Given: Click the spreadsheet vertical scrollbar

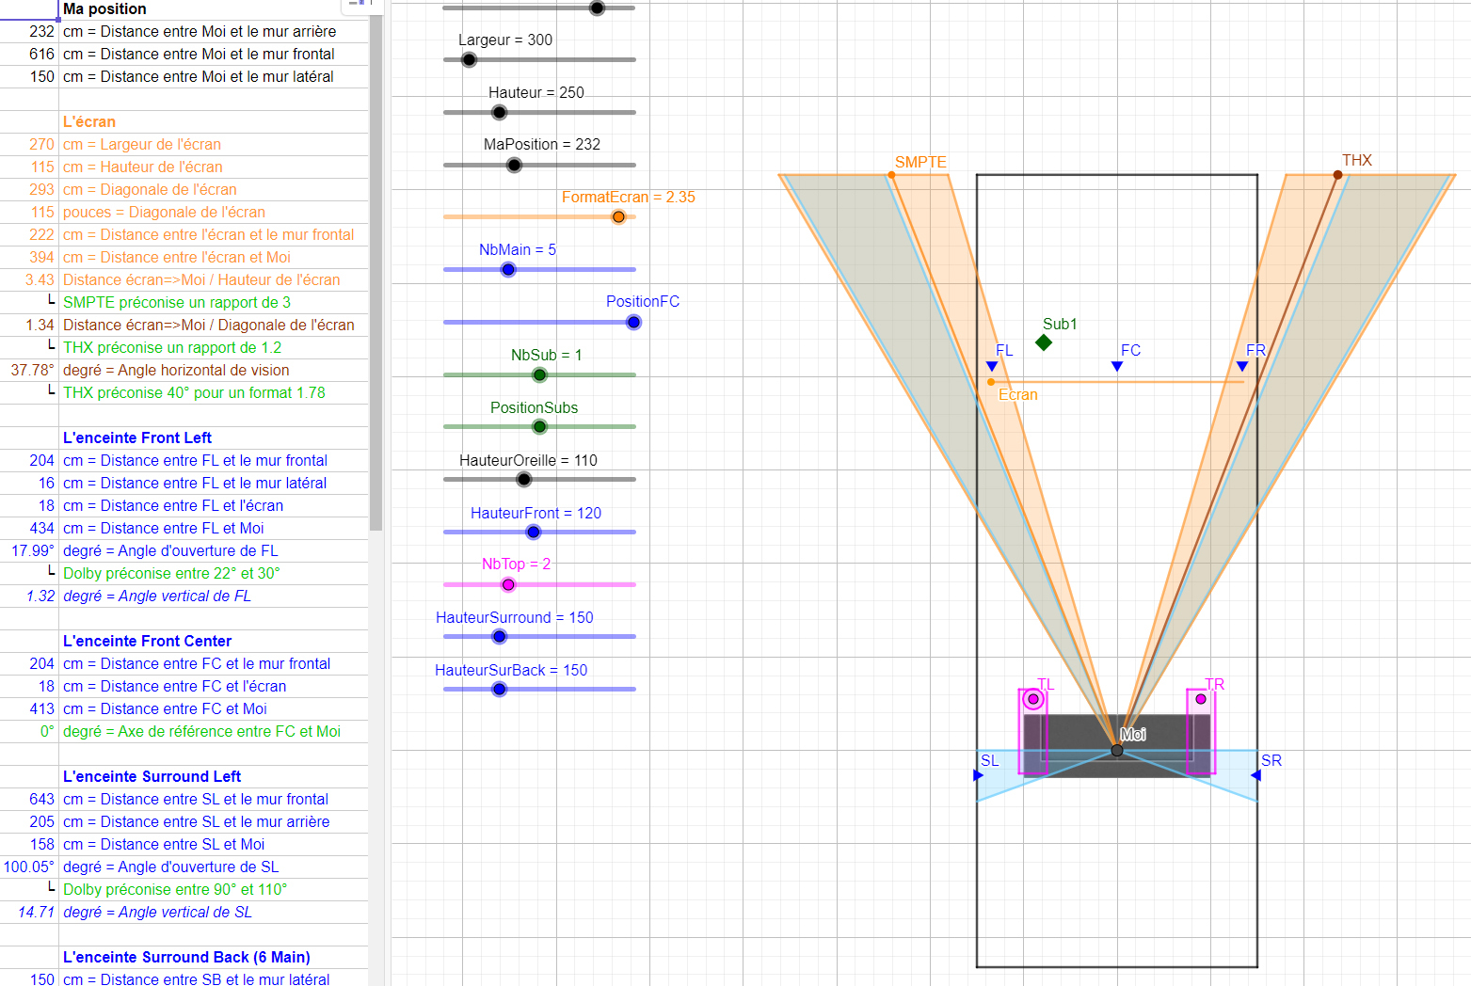Looking at the screenshot, I should point(376,282).
